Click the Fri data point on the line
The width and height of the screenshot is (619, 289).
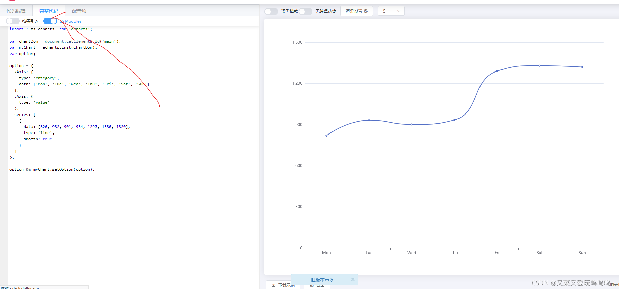coord(497,71)
